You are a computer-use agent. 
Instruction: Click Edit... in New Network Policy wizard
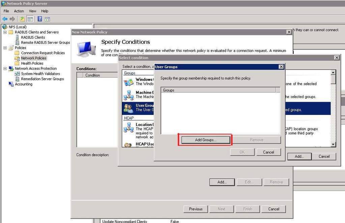point(249,182)
